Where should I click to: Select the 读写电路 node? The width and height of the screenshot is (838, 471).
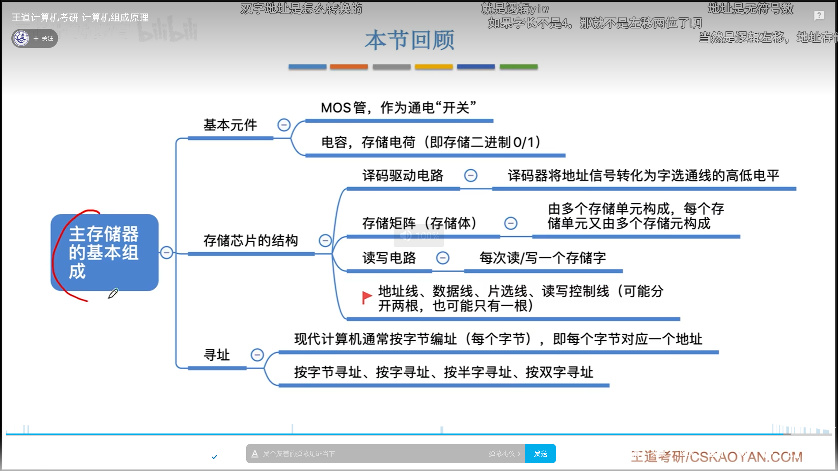tap(389, 258)
